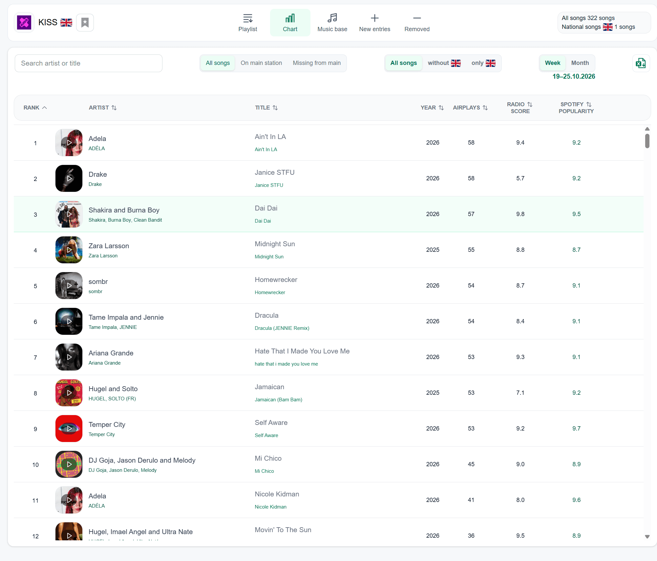This screenshot has height=561, width=657.
Task: Play Ariana Grande track preview
Action: point(69,357)
